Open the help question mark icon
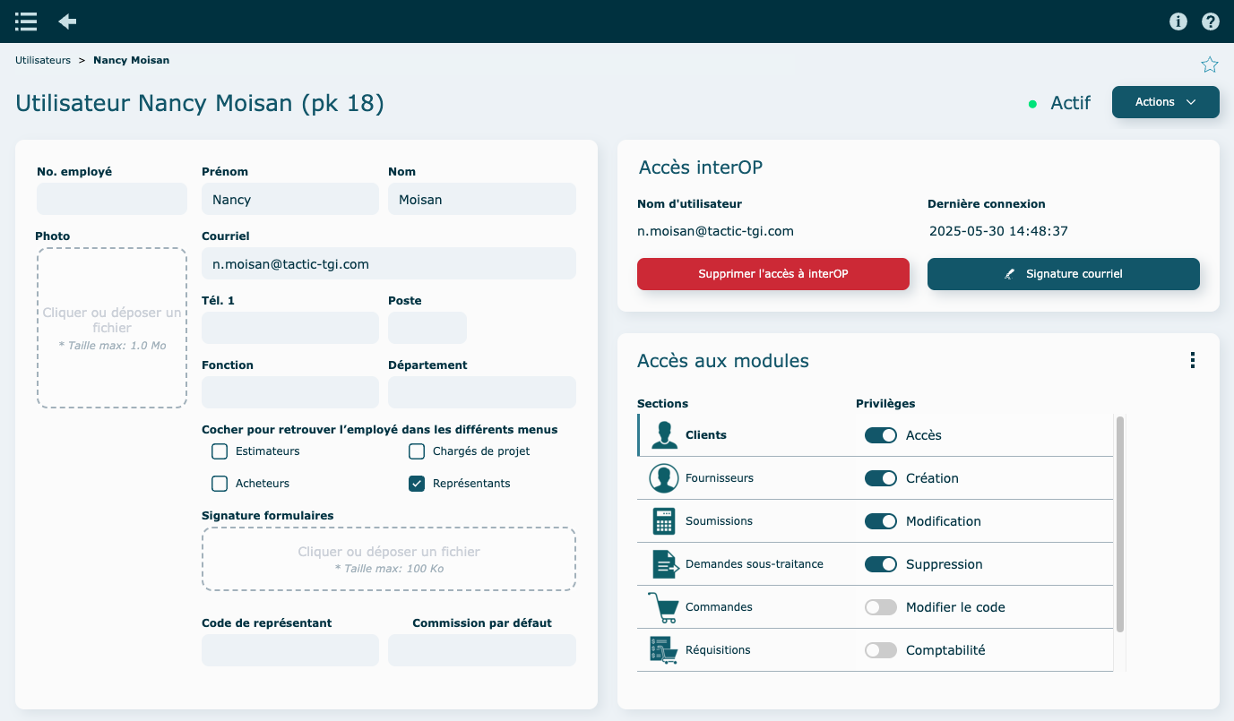Viewport: 1234px width, 721px height. click(x=1211, y=21)
